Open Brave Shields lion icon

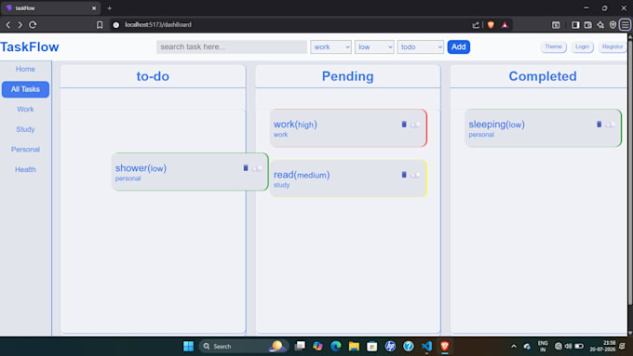pyautogui.click(x=491, y=24)
